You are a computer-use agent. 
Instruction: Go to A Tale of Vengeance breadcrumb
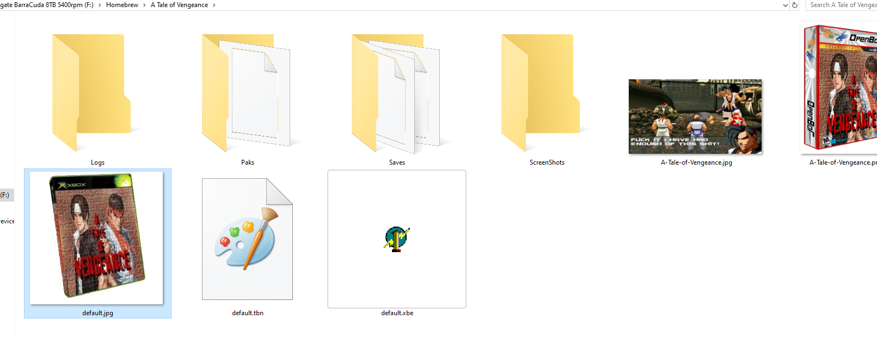[x=179, y=5]
